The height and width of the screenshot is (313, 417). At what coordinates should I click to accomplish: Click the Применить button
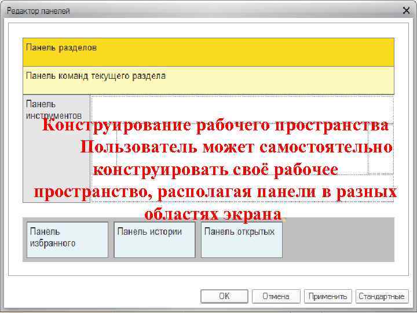[328, 296]
